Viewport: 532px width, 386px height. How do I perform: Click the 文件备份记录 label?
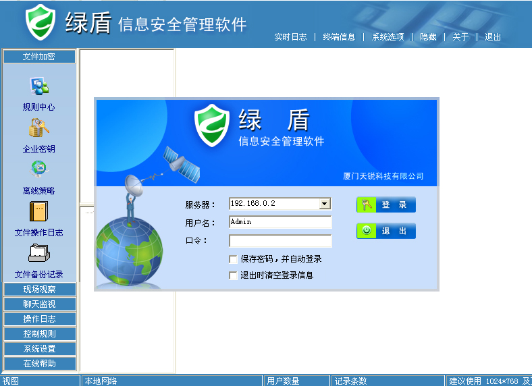[38, 275]
